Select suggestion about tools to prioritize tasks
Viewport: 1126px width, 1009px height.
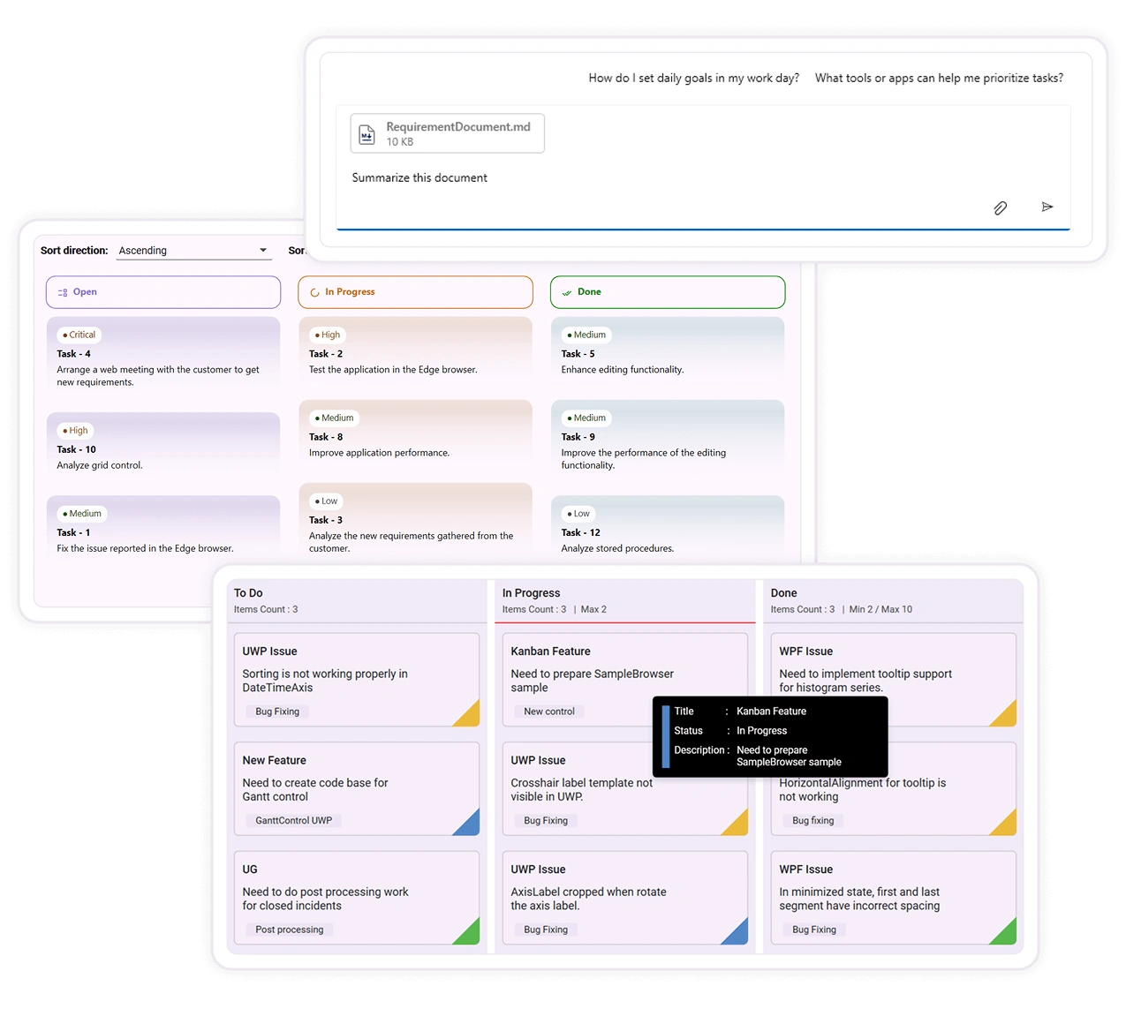pyautogui.click(x=939, y=78)
